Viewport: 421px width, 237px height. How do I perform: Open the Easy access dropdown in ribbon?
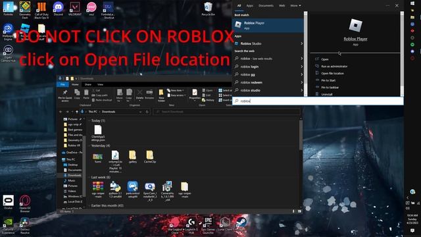point(176,95)
